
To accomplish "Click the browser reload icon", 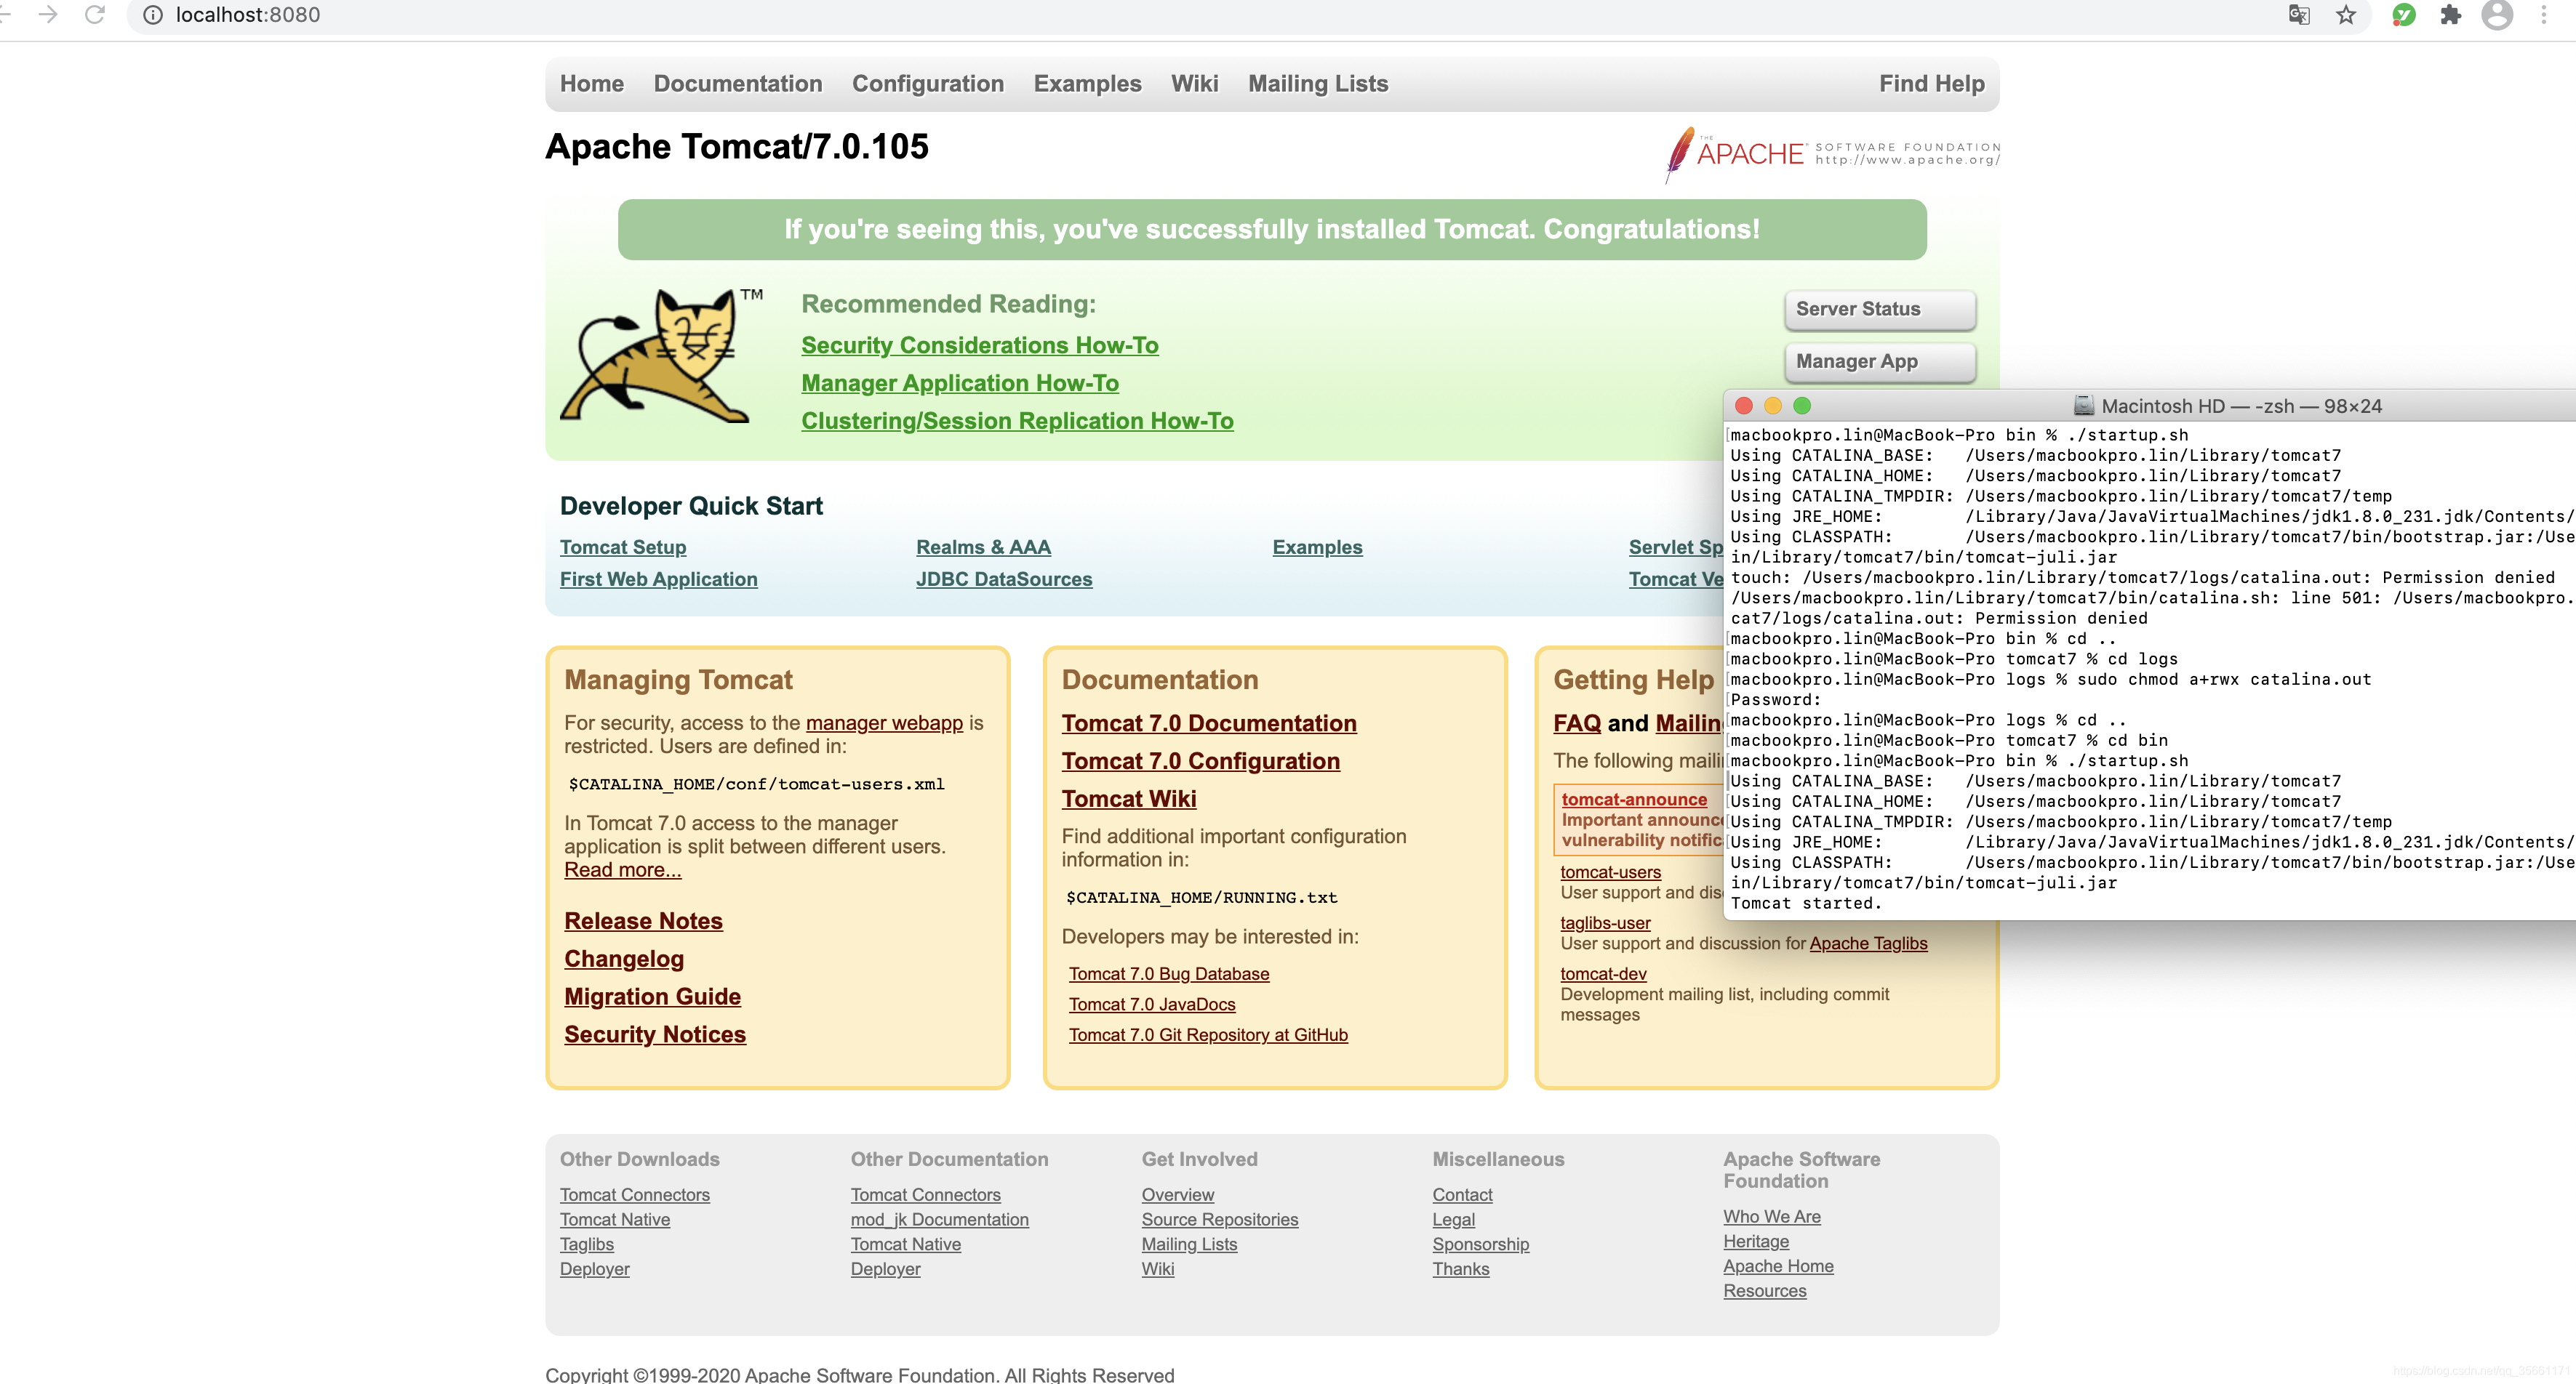I will coord(95,15).
